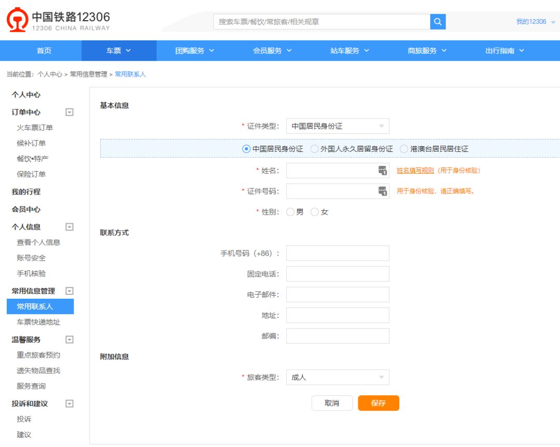The width and height of the screenshot is (560, 447).
Task: Collapse the 常用信息管理 section icon
Action: (x=69, y=291)
